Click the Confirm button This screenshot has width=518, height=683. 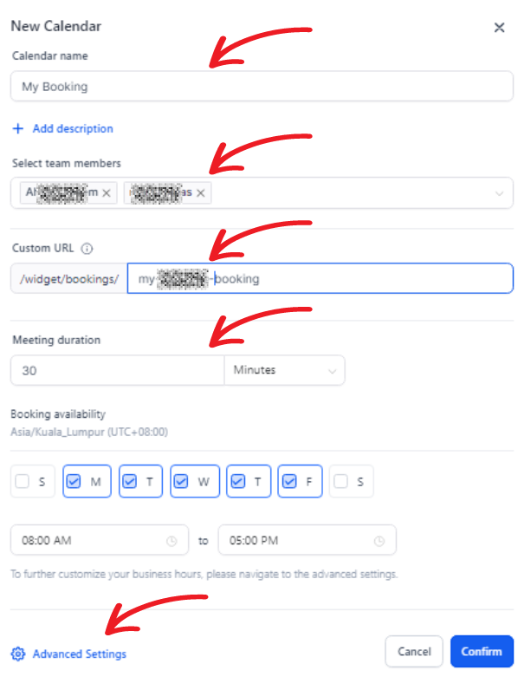coord(482,651)
